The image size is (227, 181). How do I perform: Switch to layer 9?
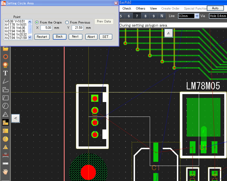point(154,16)
